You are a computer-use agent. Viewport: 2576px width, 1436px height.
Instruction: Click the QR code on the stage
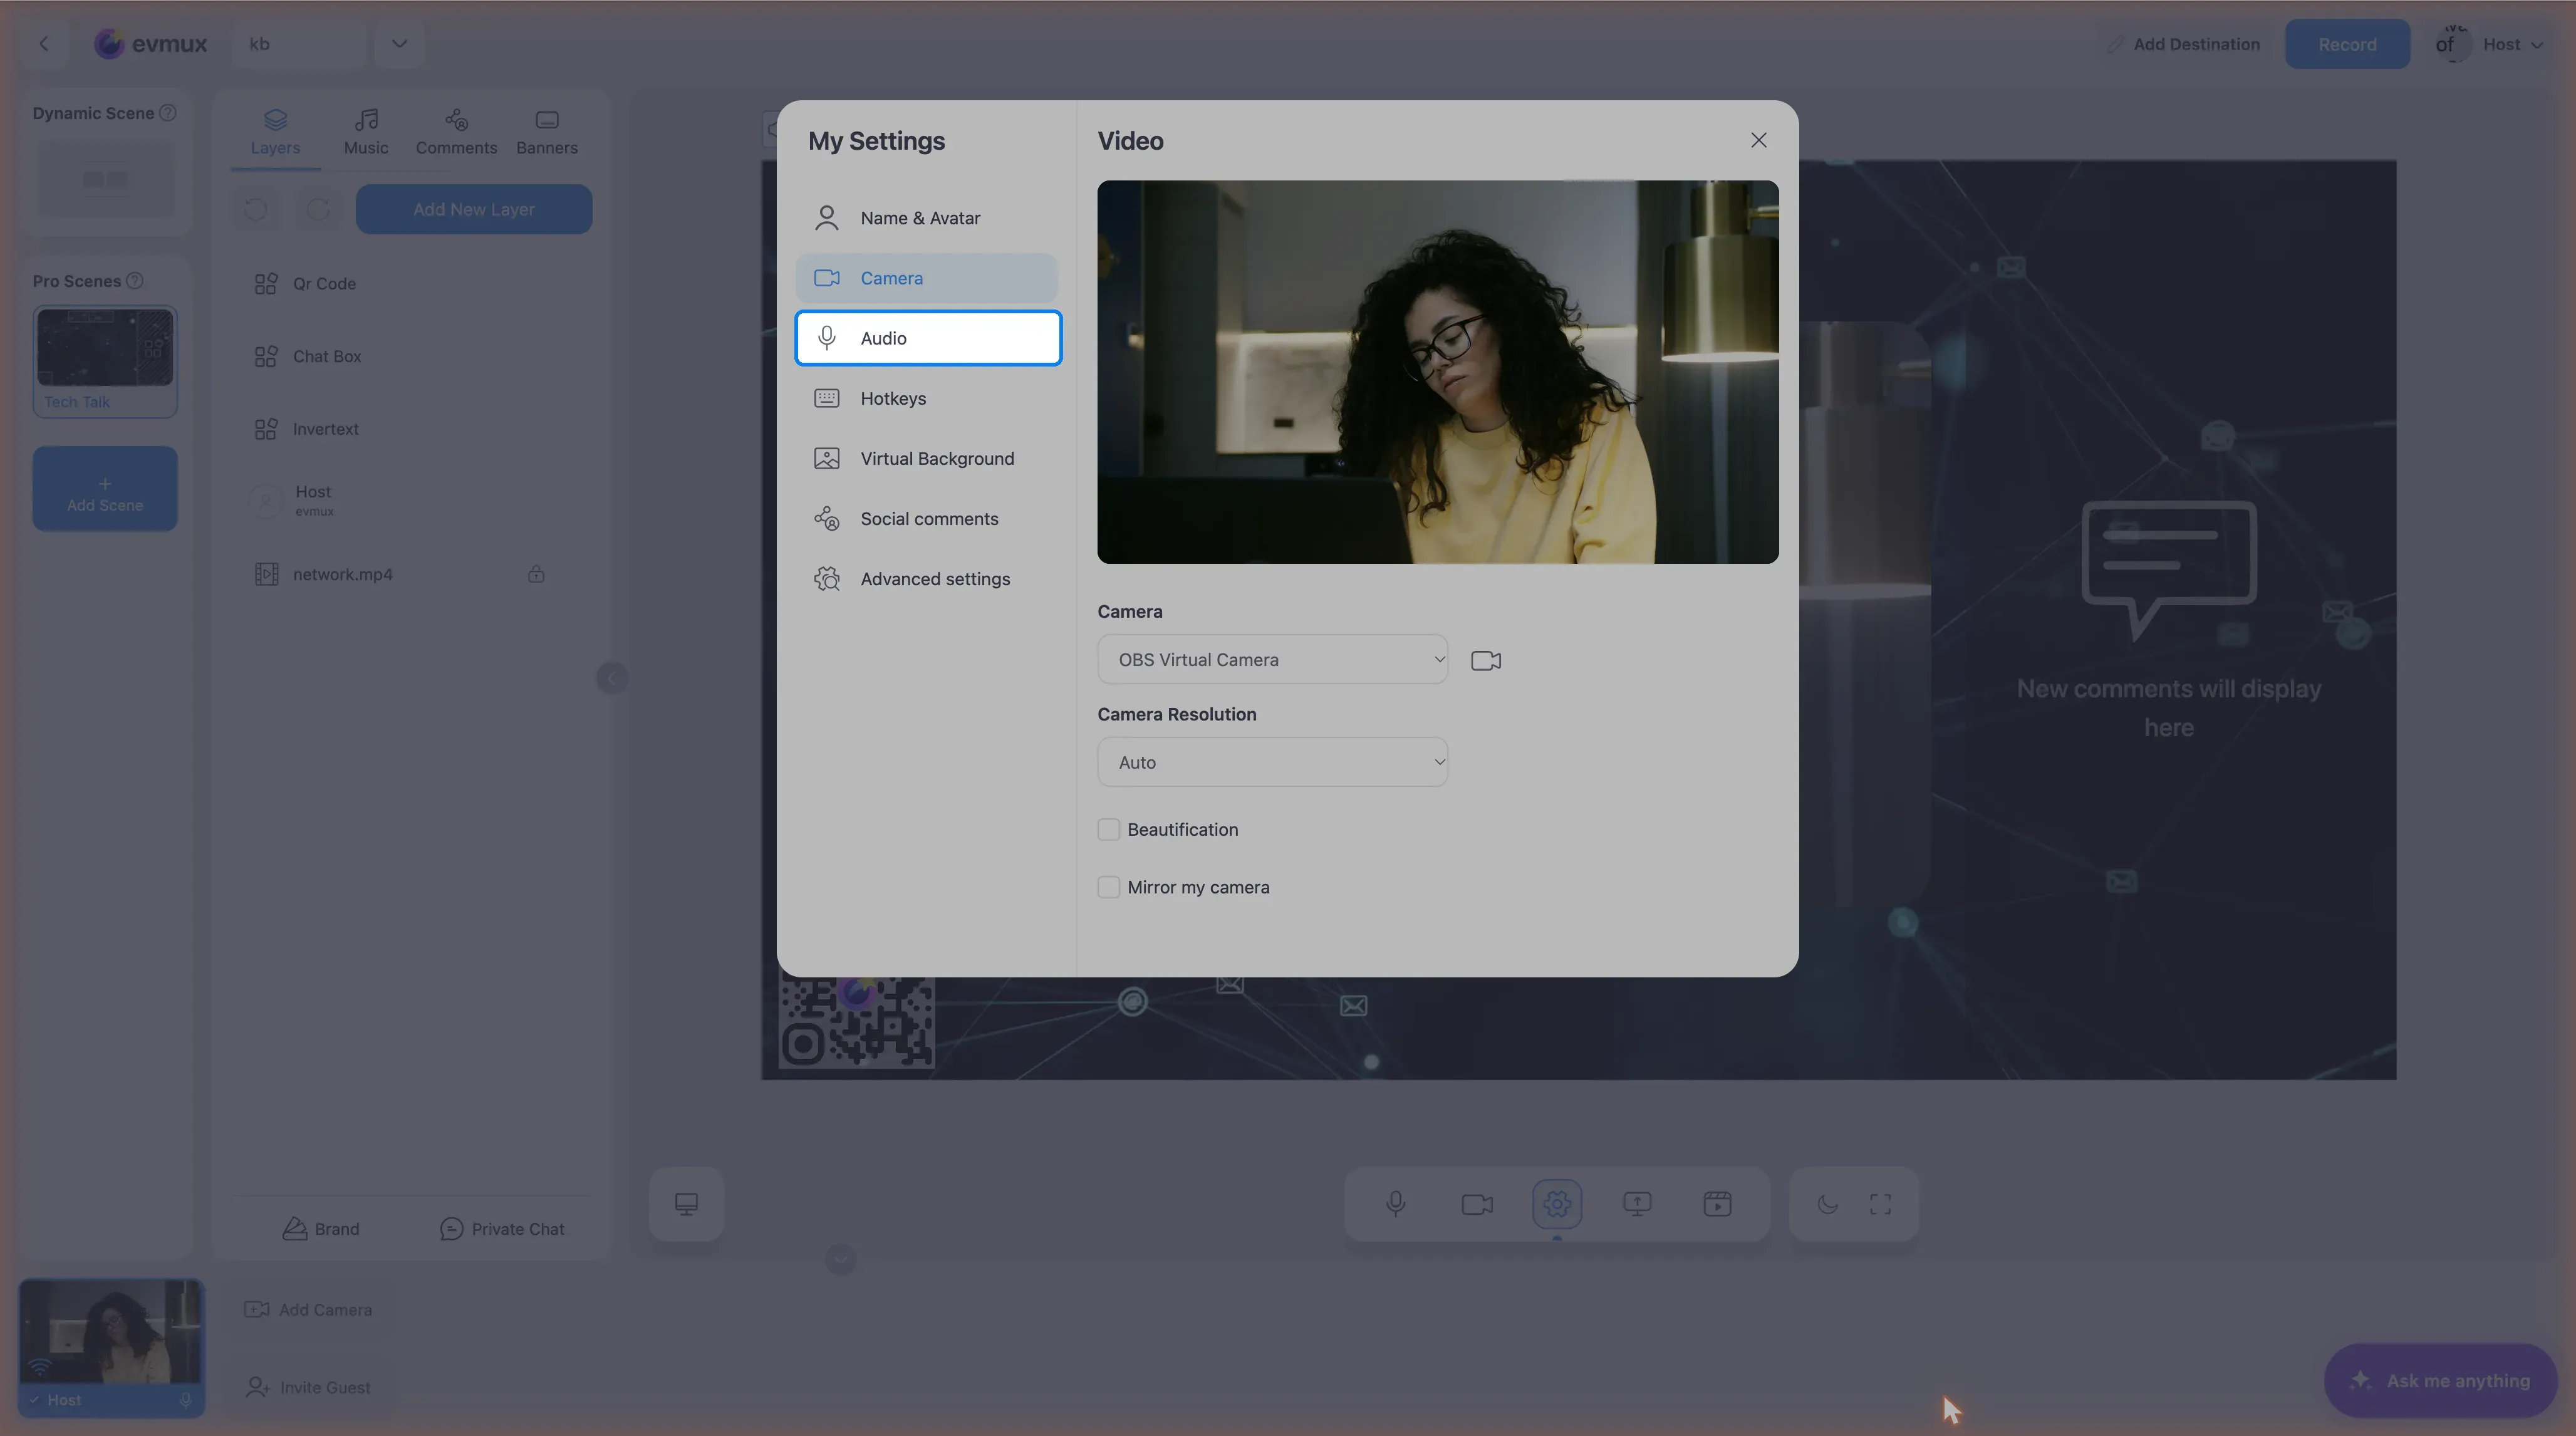856,1023
